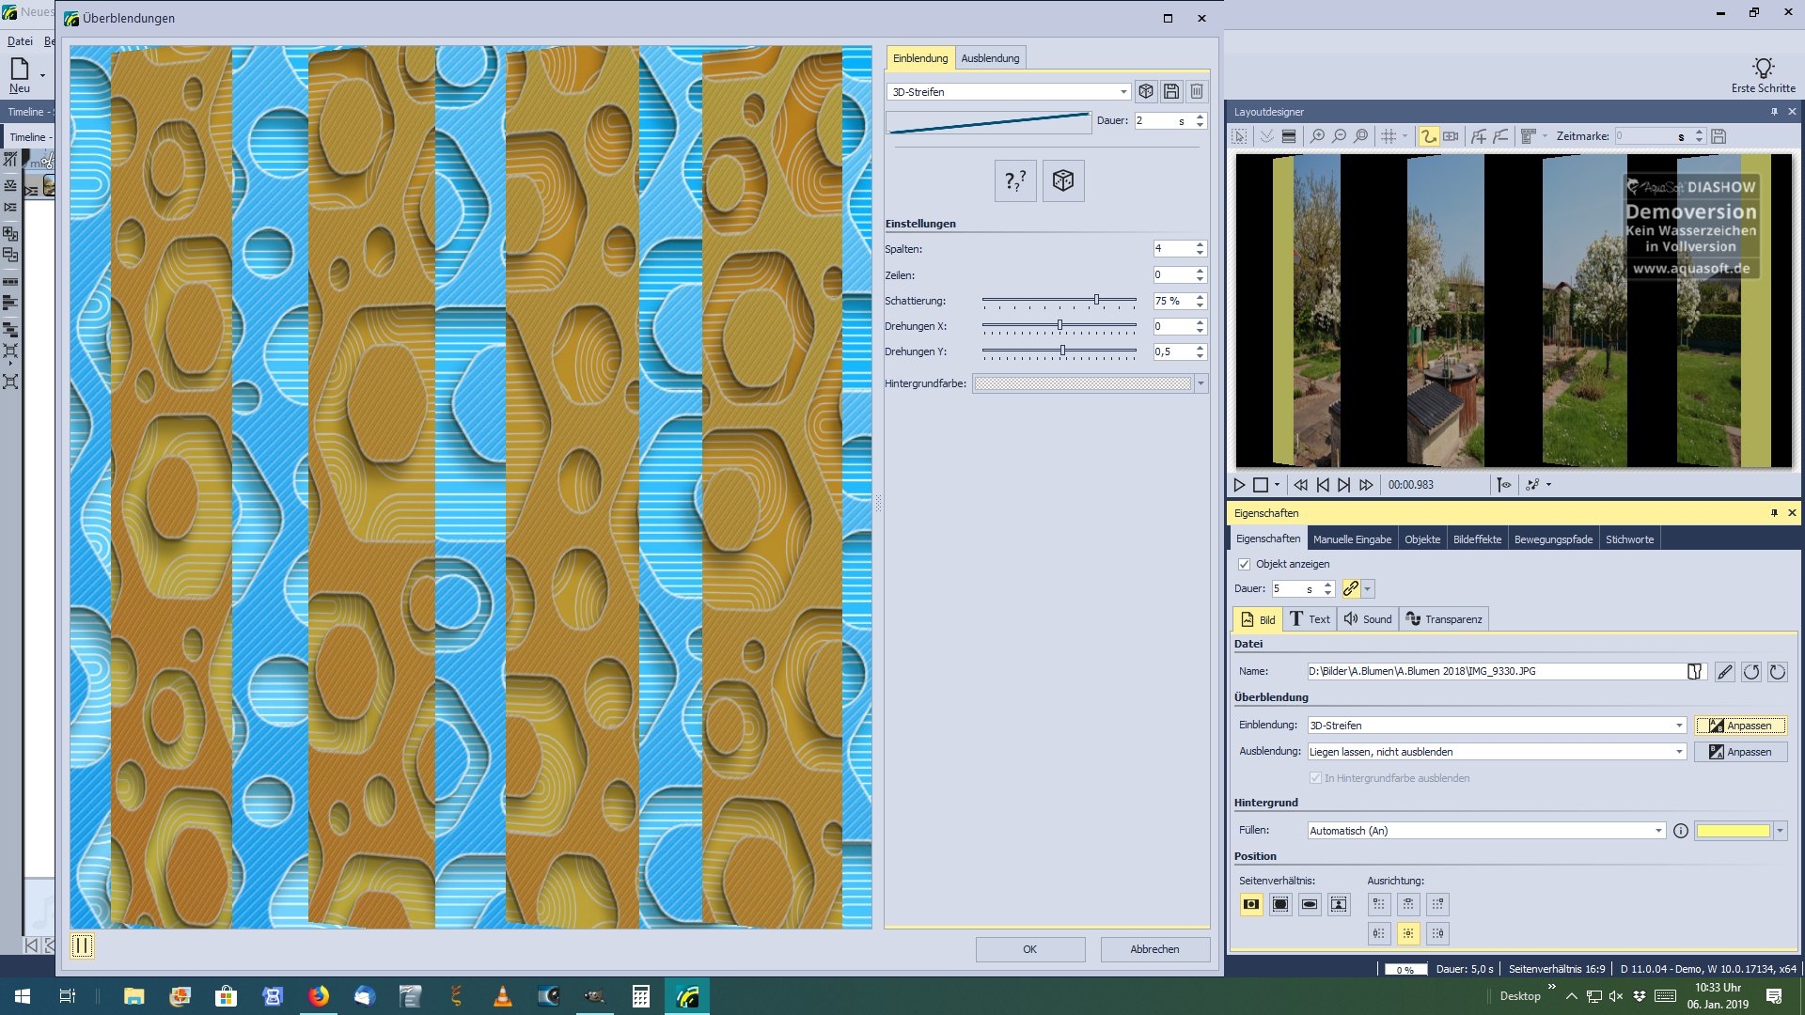Click Abbrechen to cancel the dialog
The width and height of the screenshot is (1805, 1015).
[x=1154, y=949]
